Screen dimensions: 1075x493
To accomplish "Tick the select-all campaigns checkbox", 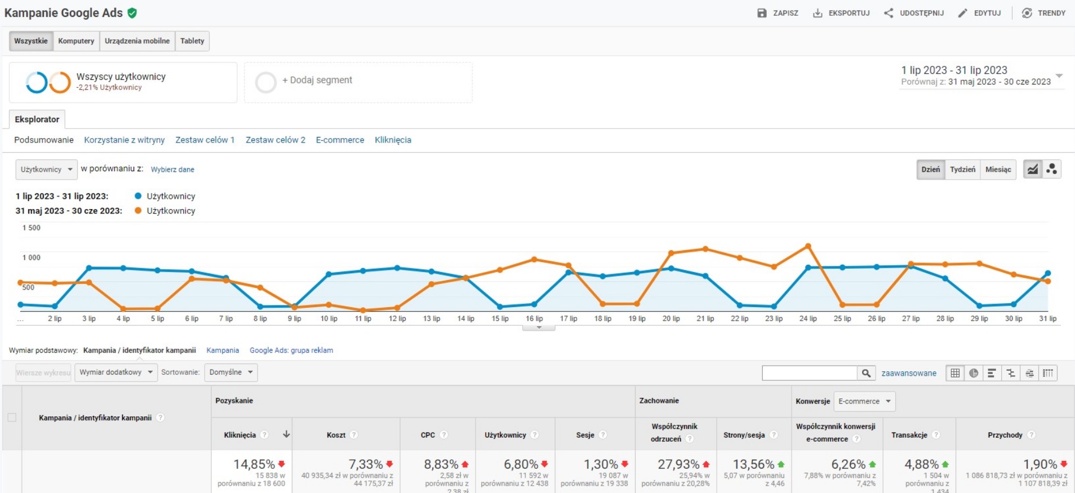I will (x=12, y=418).
